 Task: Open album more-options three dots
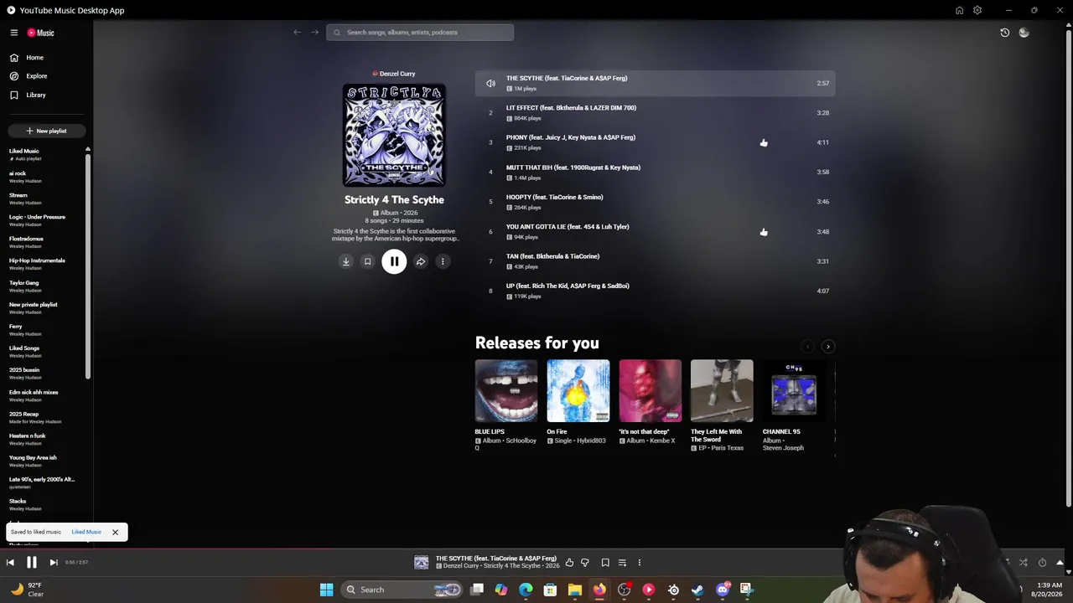[x=443, y=261]
